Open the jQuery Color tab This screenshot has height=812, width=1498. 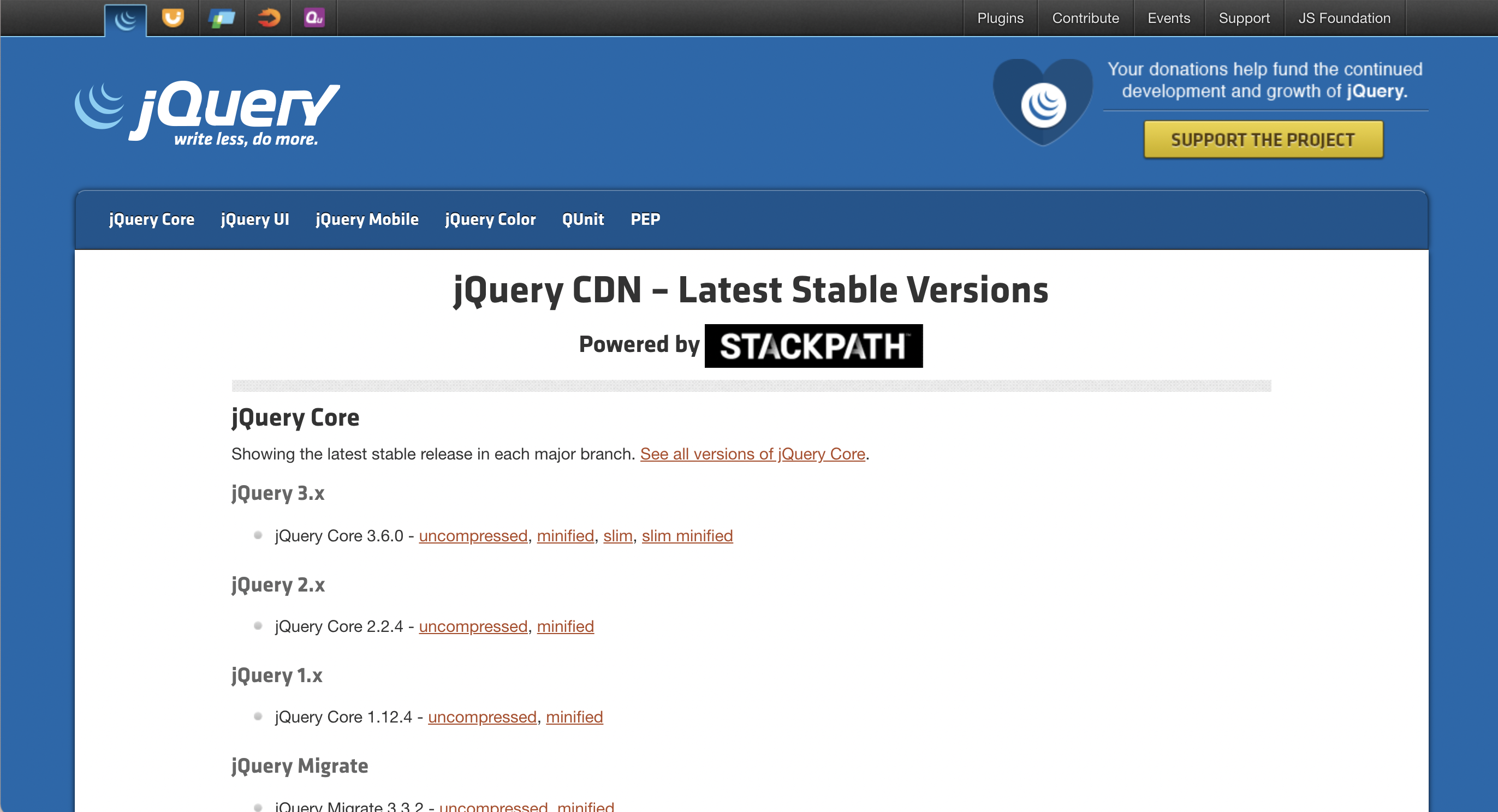click(490, 219)
